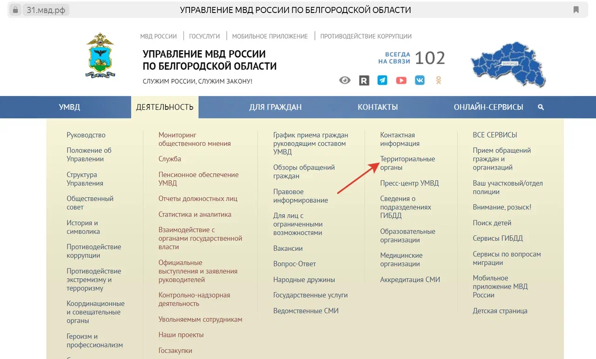Screen dimensions: 596x359
Task: Open the Telegram social icon
Action: click(x=382, y=80)
